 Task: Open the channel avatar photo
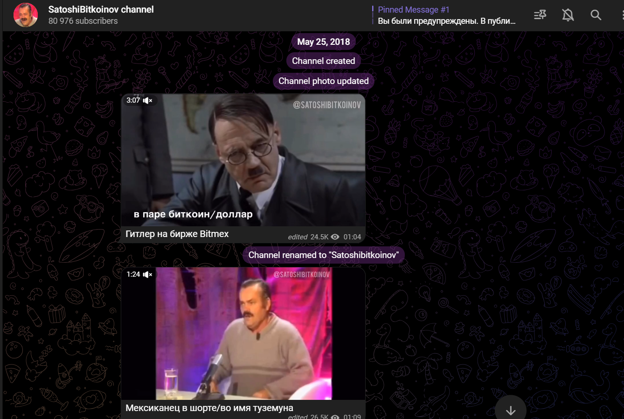(x=26, y=15)
